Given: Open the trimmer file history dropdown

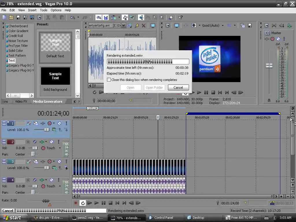Looking at the screenshot, I should point(124,25).
